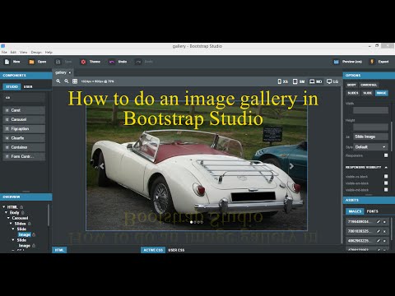Select the Container component
Screen dimensions: 395x296
pos(24,147)
